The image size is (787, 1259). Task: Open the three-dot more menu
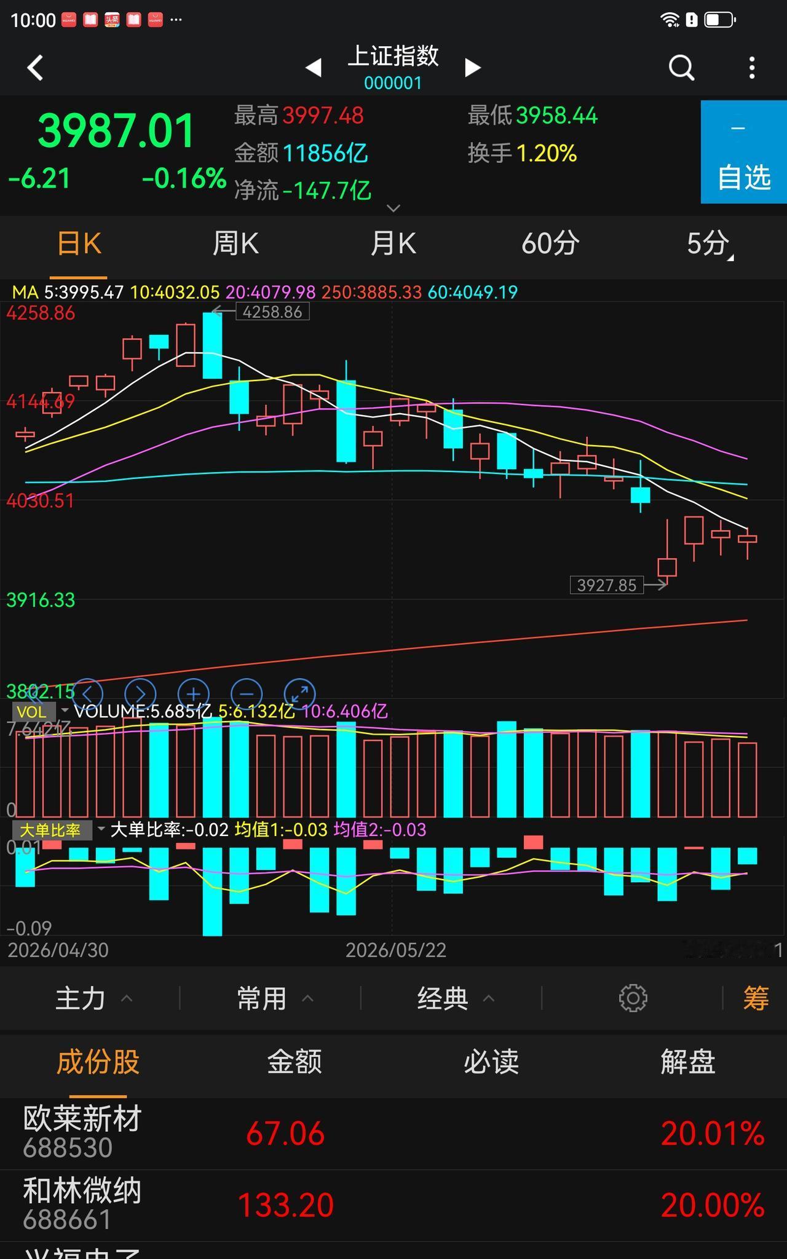[x=752, y=68]
